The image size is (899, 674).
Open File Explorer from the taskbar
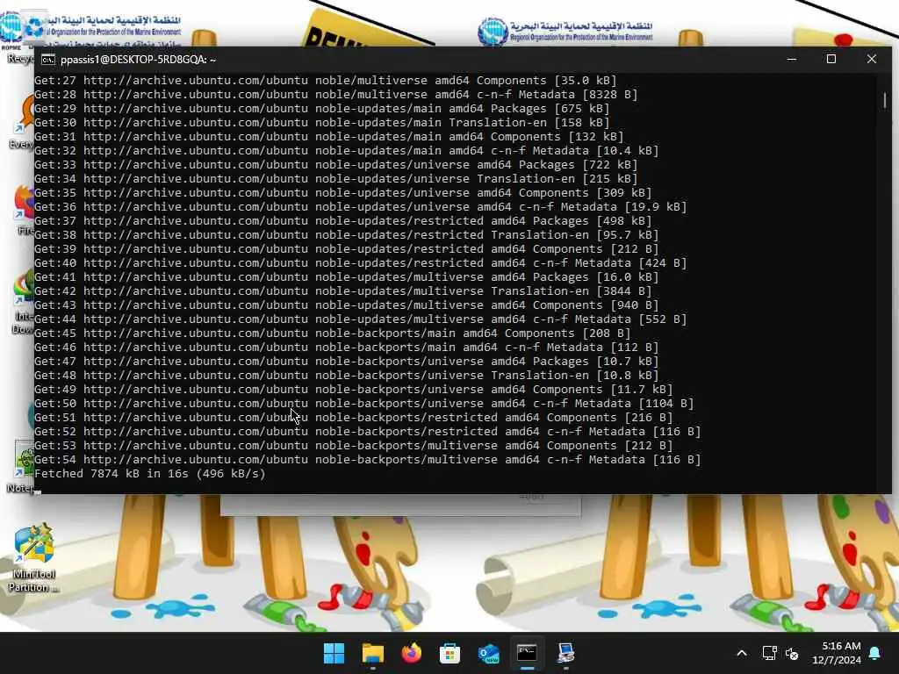tap(372, 653)
